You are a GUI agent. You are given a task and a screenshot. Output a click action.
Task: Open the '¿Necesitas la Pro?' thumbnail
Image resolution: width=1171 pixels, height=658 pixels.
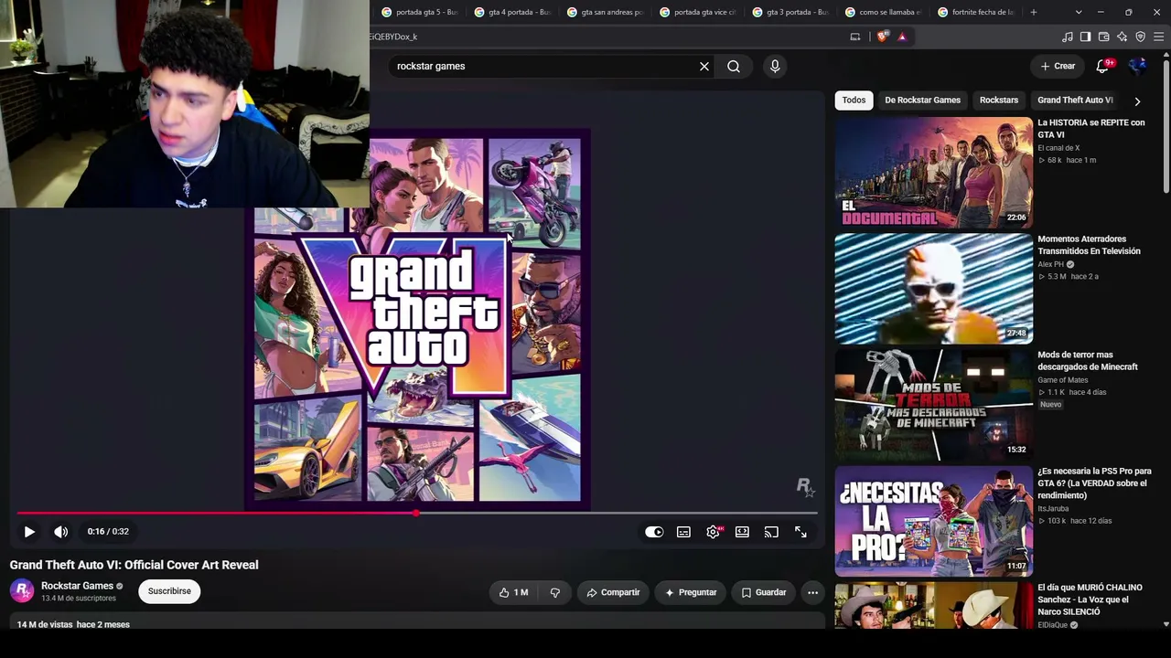933,521
